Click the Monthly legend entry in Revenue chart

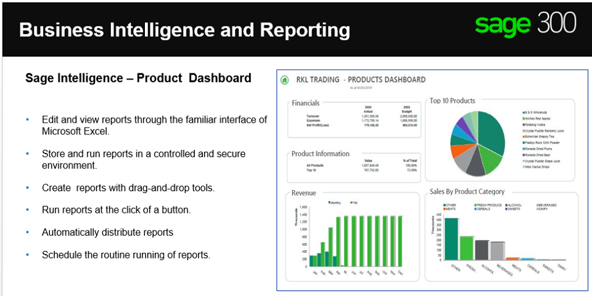334,203
